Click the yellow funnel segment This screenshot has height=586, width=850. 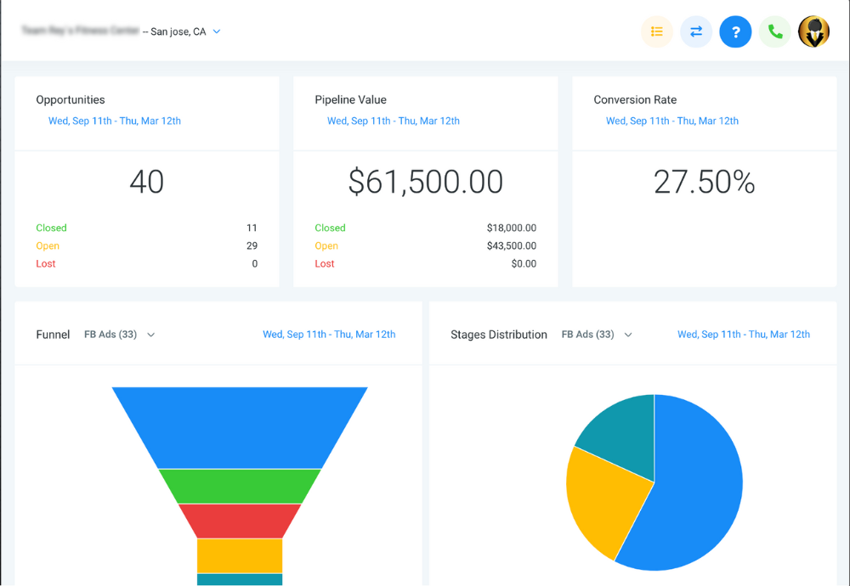click(x=240, y=555)
